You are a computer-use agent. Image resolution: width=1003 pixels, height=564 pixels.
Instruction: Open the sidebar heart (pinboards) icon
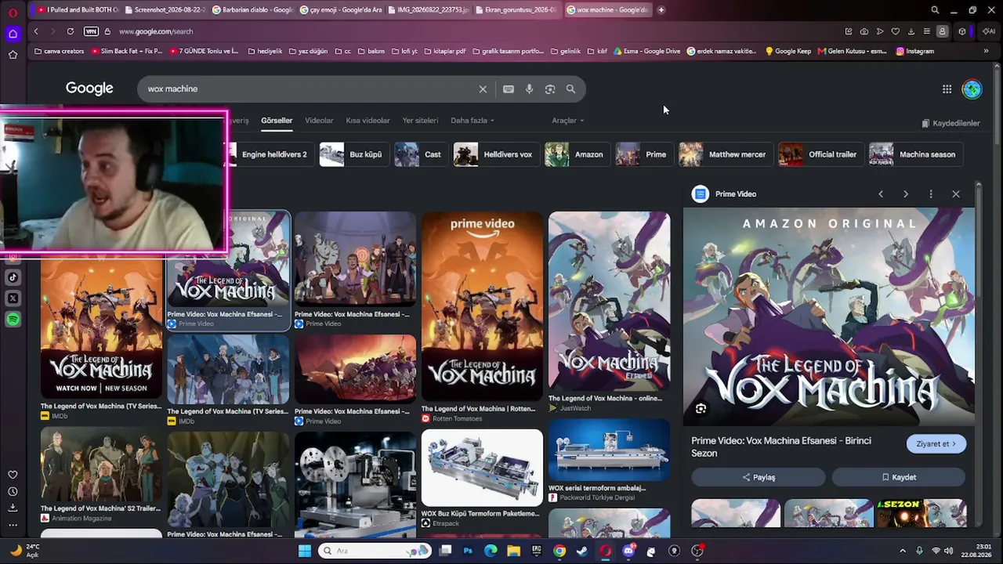point(13,475)
